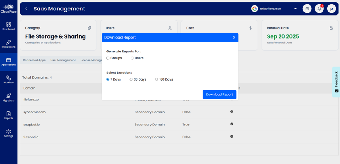Image resolution: width=340 pixels, height=164 pixels.
Task: Switch to User Management tab
Action: (63, 60)
